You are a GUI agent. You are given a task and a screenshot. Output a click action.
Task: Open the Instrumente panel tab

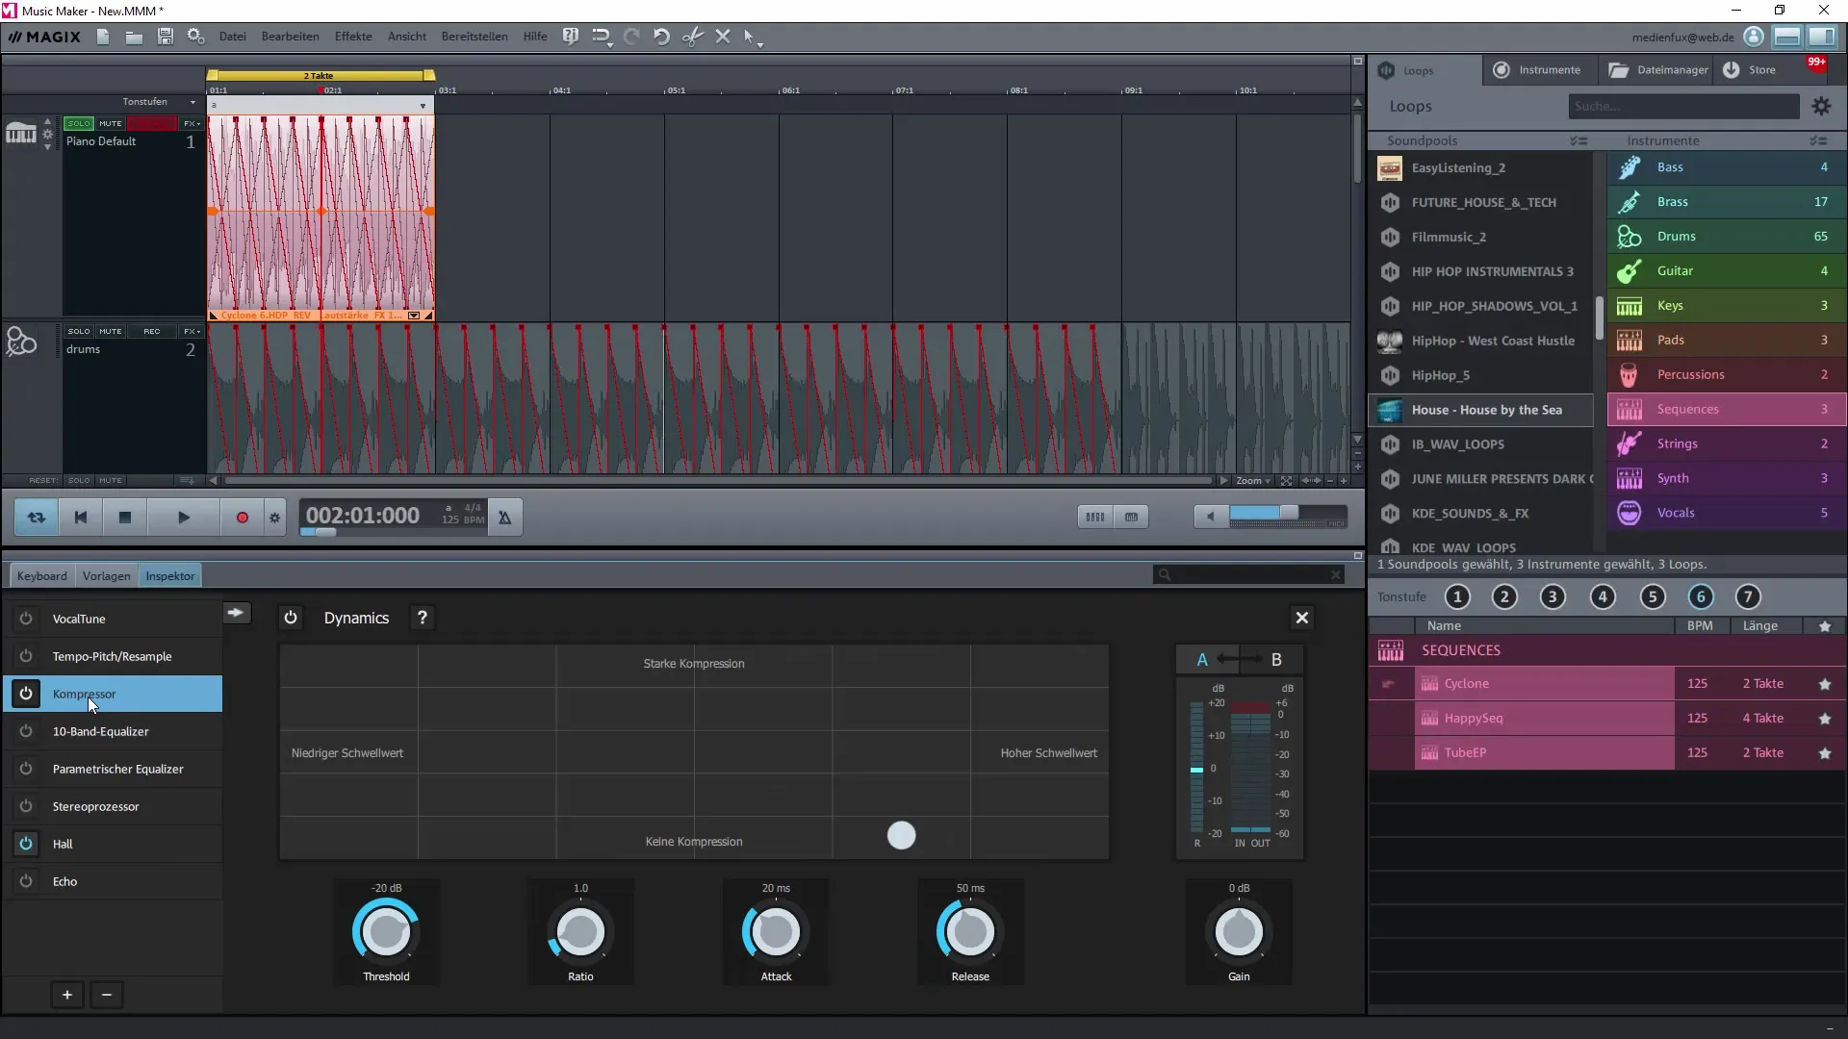click(1538, 69)
